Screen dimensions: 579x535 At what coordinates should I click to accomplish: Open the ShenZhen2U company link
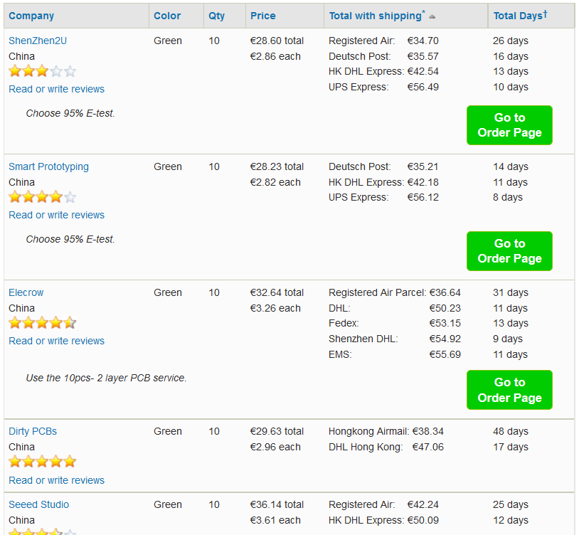[x=38, y=41]
